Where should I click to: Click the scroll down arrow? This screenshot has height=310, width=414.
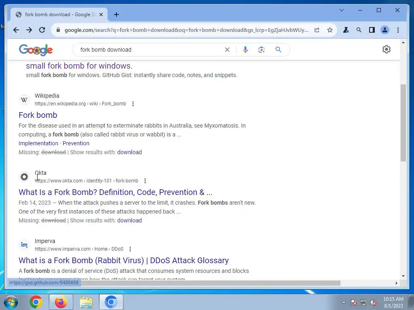403,276
